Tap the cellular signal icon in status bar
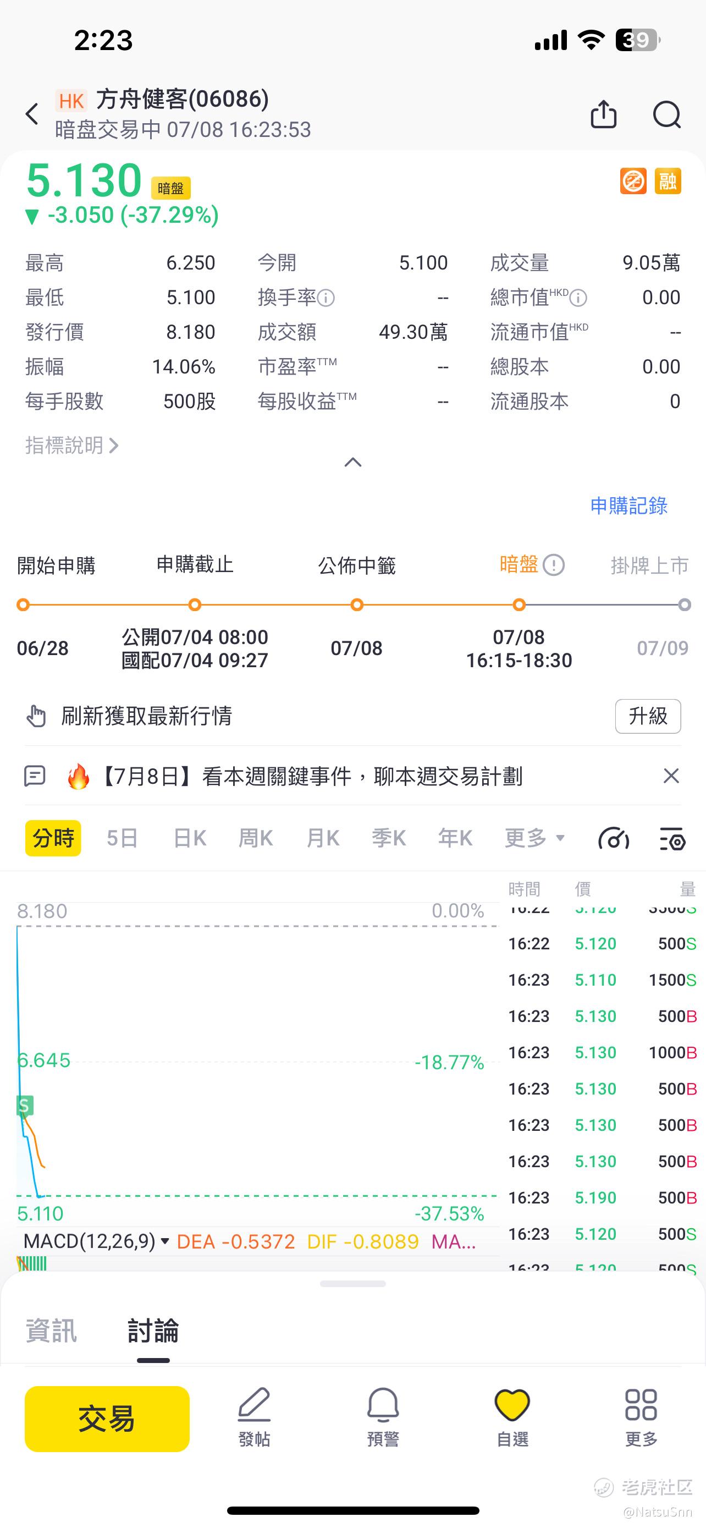The image size is (706, 1528). [551, 40]
